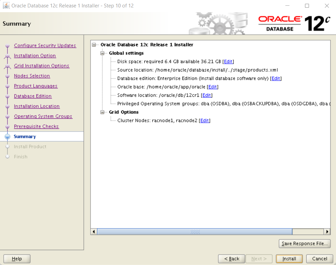Close the installer window
The height and width of the screenshot is (265, 336).
point(327,6)
